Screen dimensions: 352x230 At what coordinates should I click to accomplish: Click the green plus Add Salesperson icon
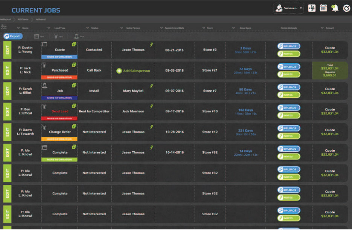pos(119,71)
